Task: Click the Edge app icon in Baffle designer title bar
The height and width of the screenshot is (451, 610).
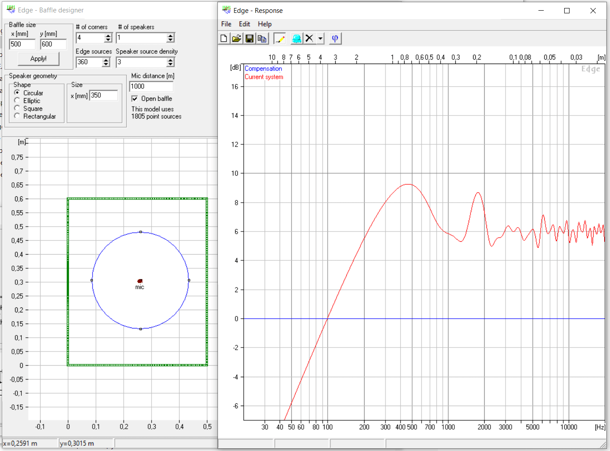Action: pyautogui.click(x=11, y=9)
